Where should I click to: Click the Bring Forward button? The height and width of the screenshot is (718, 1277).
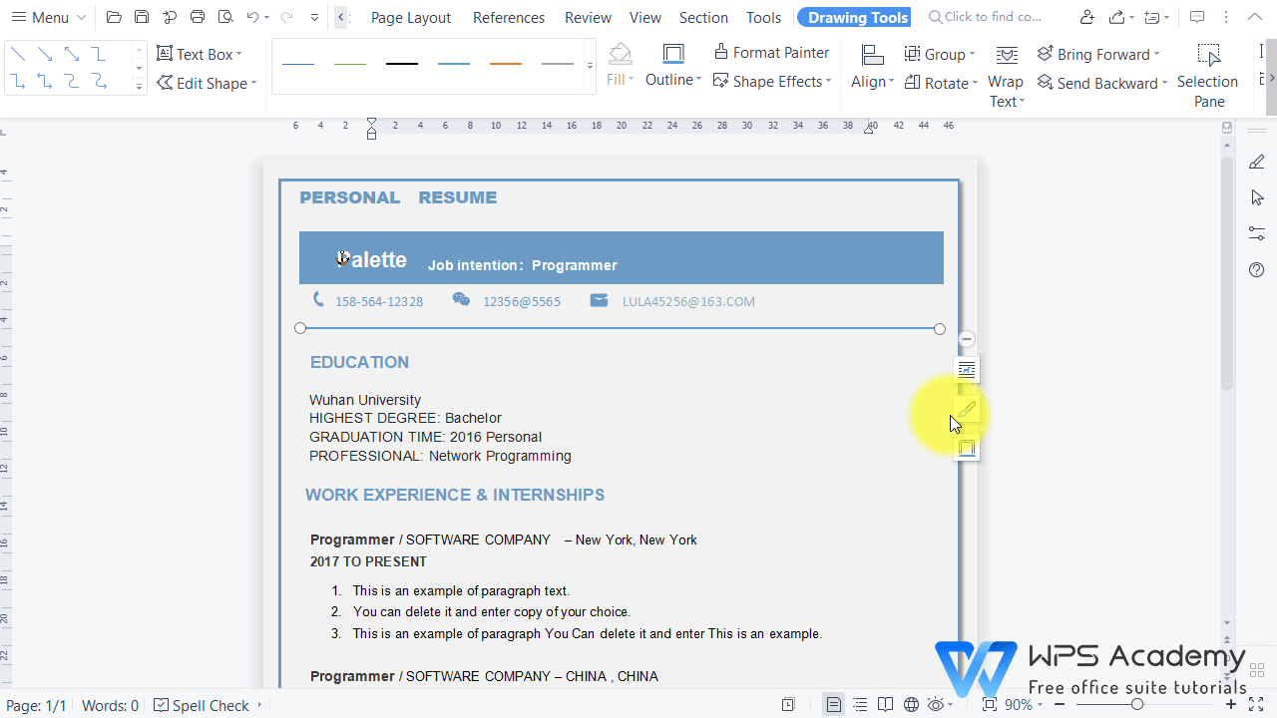pyautogui.click(x=1097, y=54)
